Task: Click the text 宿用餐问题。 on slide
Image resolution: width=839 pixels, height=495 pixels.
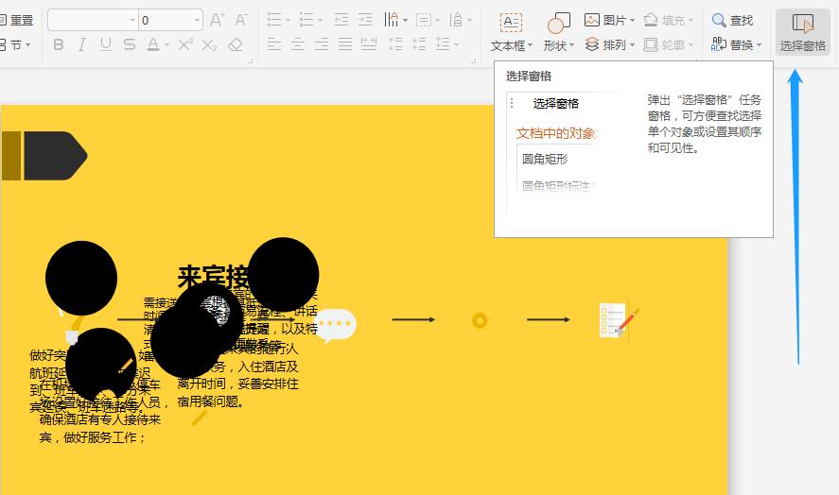Action: [x=211, y=401]
